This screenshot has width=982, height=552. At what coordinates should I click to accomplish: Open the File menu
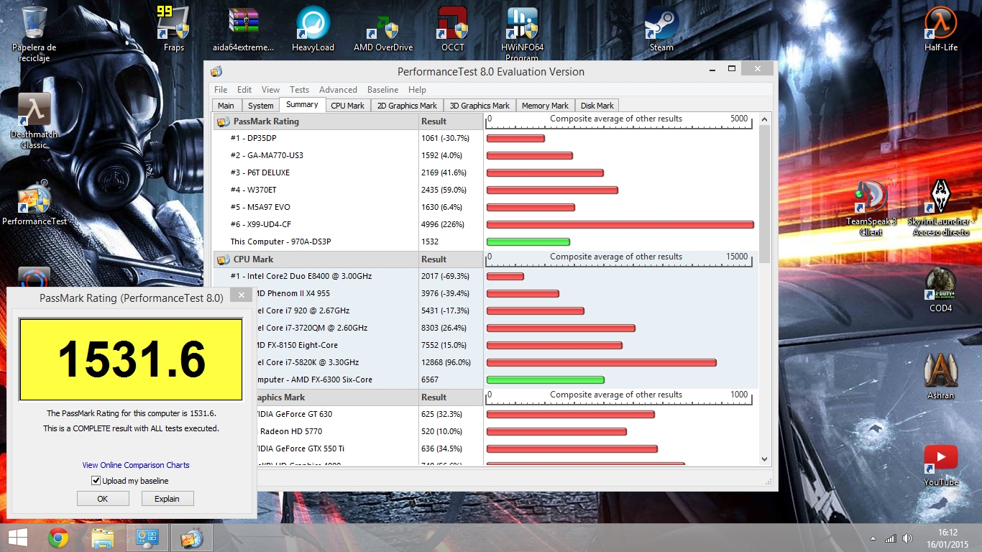[x=221, y=90]
